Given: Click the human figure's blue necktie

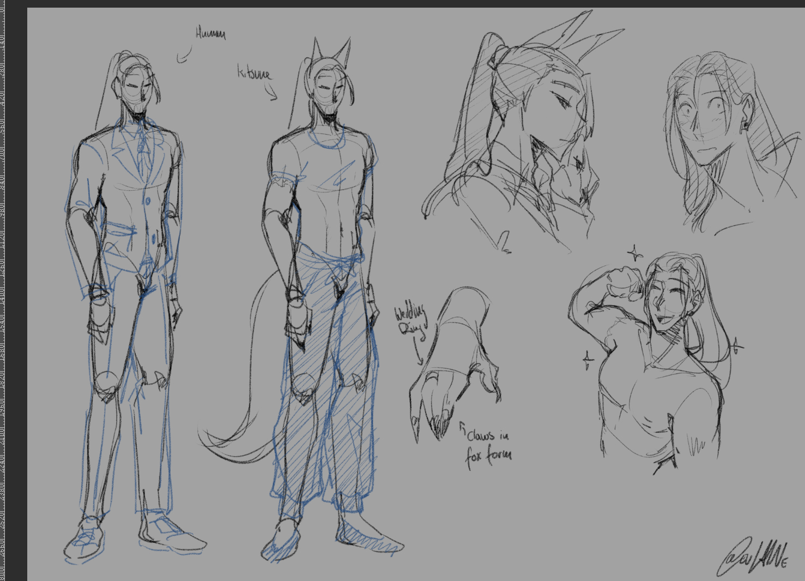Looking at the screenshot, I should [x=144, y=153].
